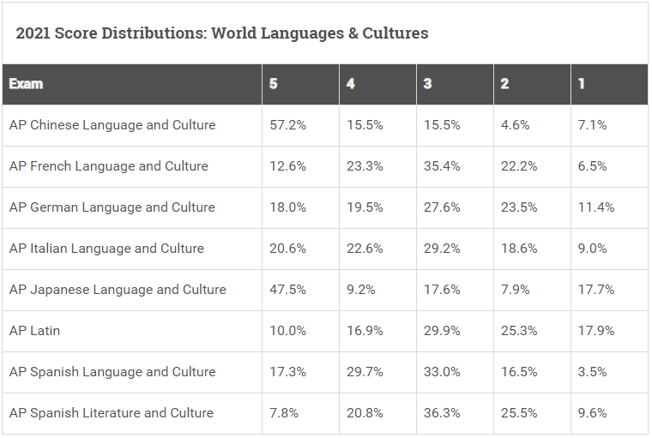Select AP German Language and Culture

point(112,207)
